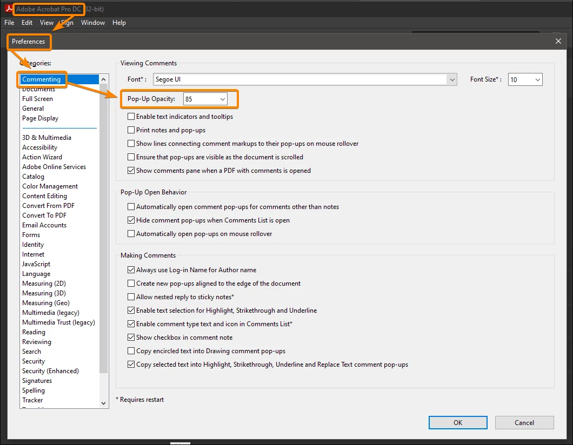Check Show lines connecting comment markups option
Image resolution: width=573 pixels, height=445 pixels.
[131, 144]
